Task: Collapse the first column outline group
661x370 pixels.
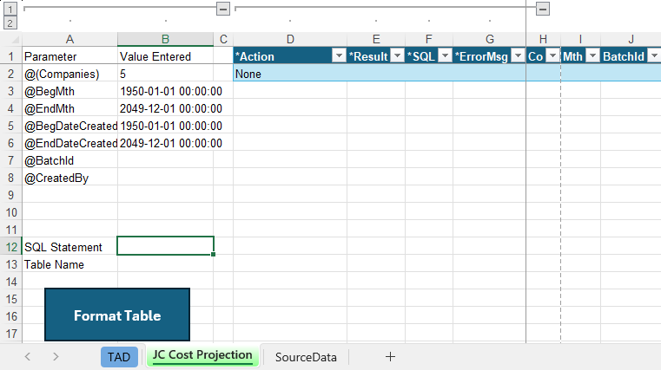Action: pyautogui.click(x=223, y=9)
